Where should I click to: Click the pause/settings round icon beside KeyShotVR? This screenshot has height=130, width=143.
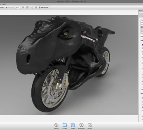[36, 8]
